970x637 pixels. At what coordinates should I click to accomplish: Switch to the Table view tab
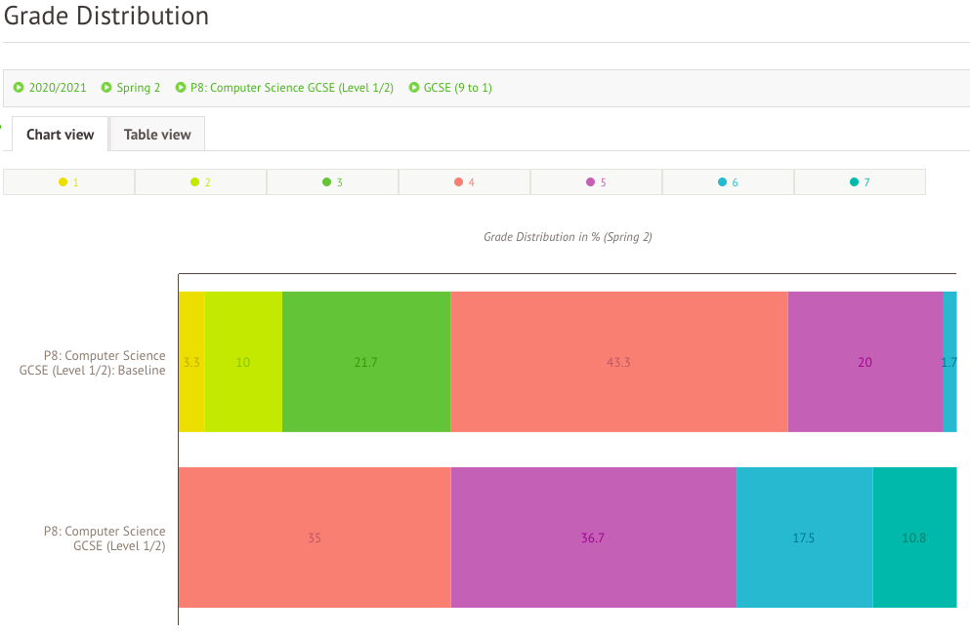click(157, 135)
